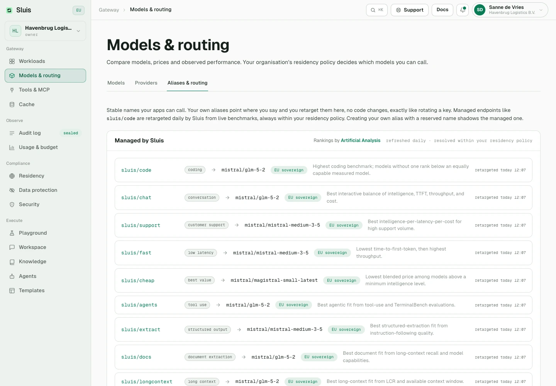This screenshot has width=556, height=386.
Task: Click the Templates layout icon
Action: point(12,291)
